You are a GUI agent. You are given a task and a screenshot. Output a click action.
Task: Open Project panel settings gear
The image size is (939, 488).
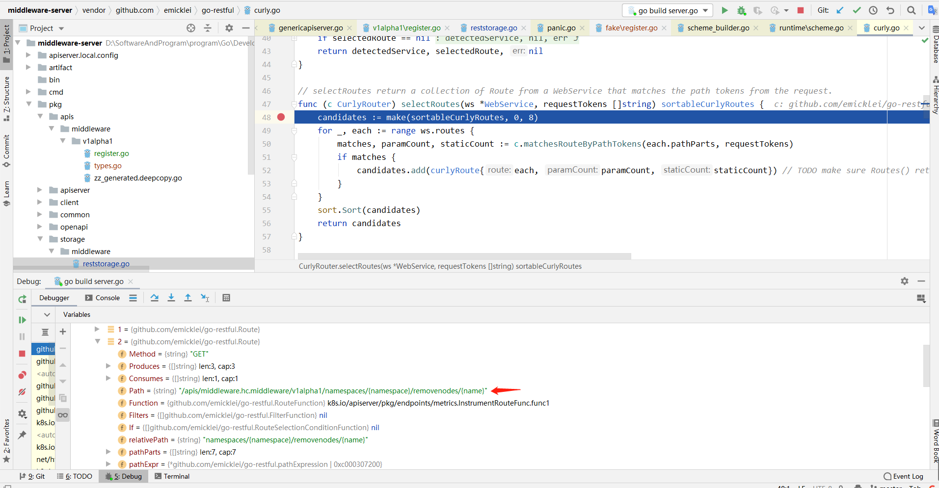coord(229,28)
